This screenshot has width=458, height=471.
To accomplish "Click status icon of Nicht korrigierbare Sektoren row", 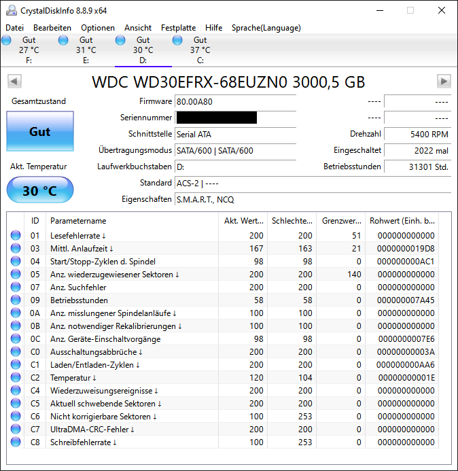I will coord(16,416).
